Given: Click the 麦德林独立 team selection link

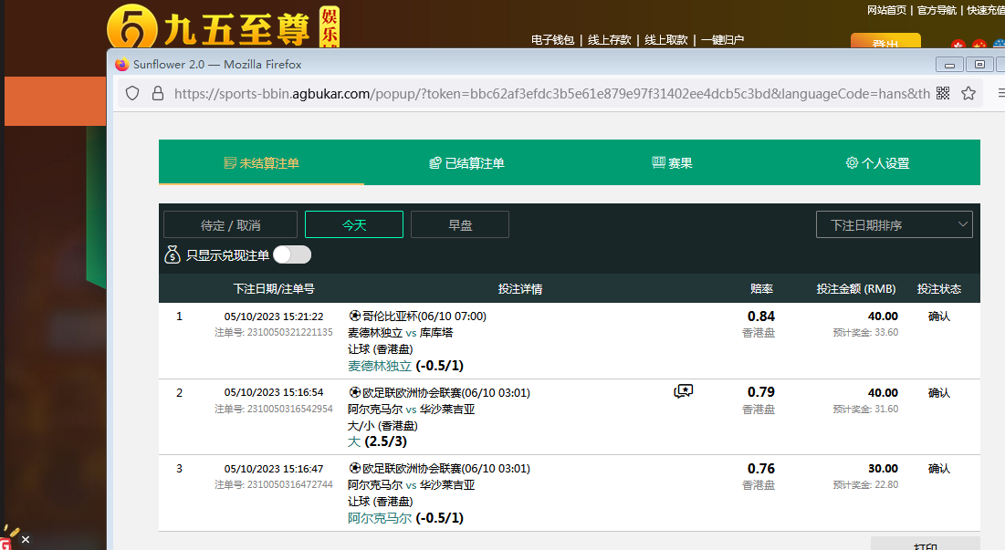Looking at the screenshot, I should coord(380,366).
